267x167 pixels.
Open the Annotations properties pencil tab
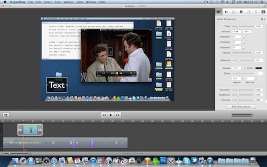click(249, 12)
